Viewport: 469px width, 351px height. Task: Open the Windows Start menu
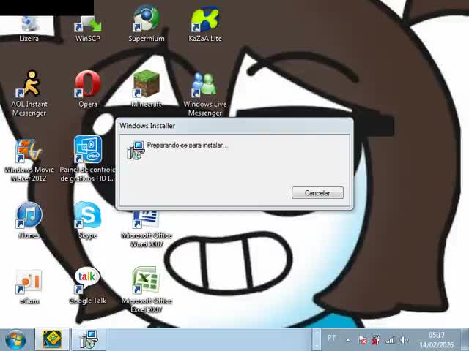15,339
